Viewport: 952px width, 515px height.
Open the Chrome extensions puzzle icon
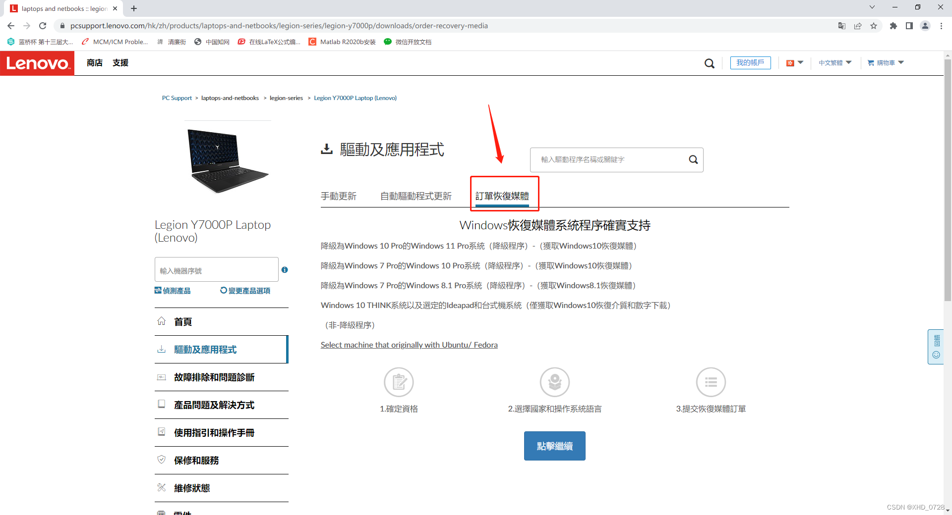893,26
